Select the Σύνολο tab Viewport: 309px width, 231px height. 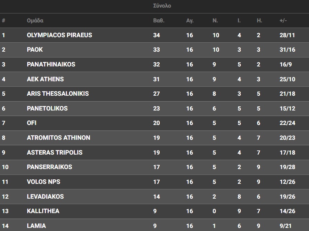(x=162, y=6)
